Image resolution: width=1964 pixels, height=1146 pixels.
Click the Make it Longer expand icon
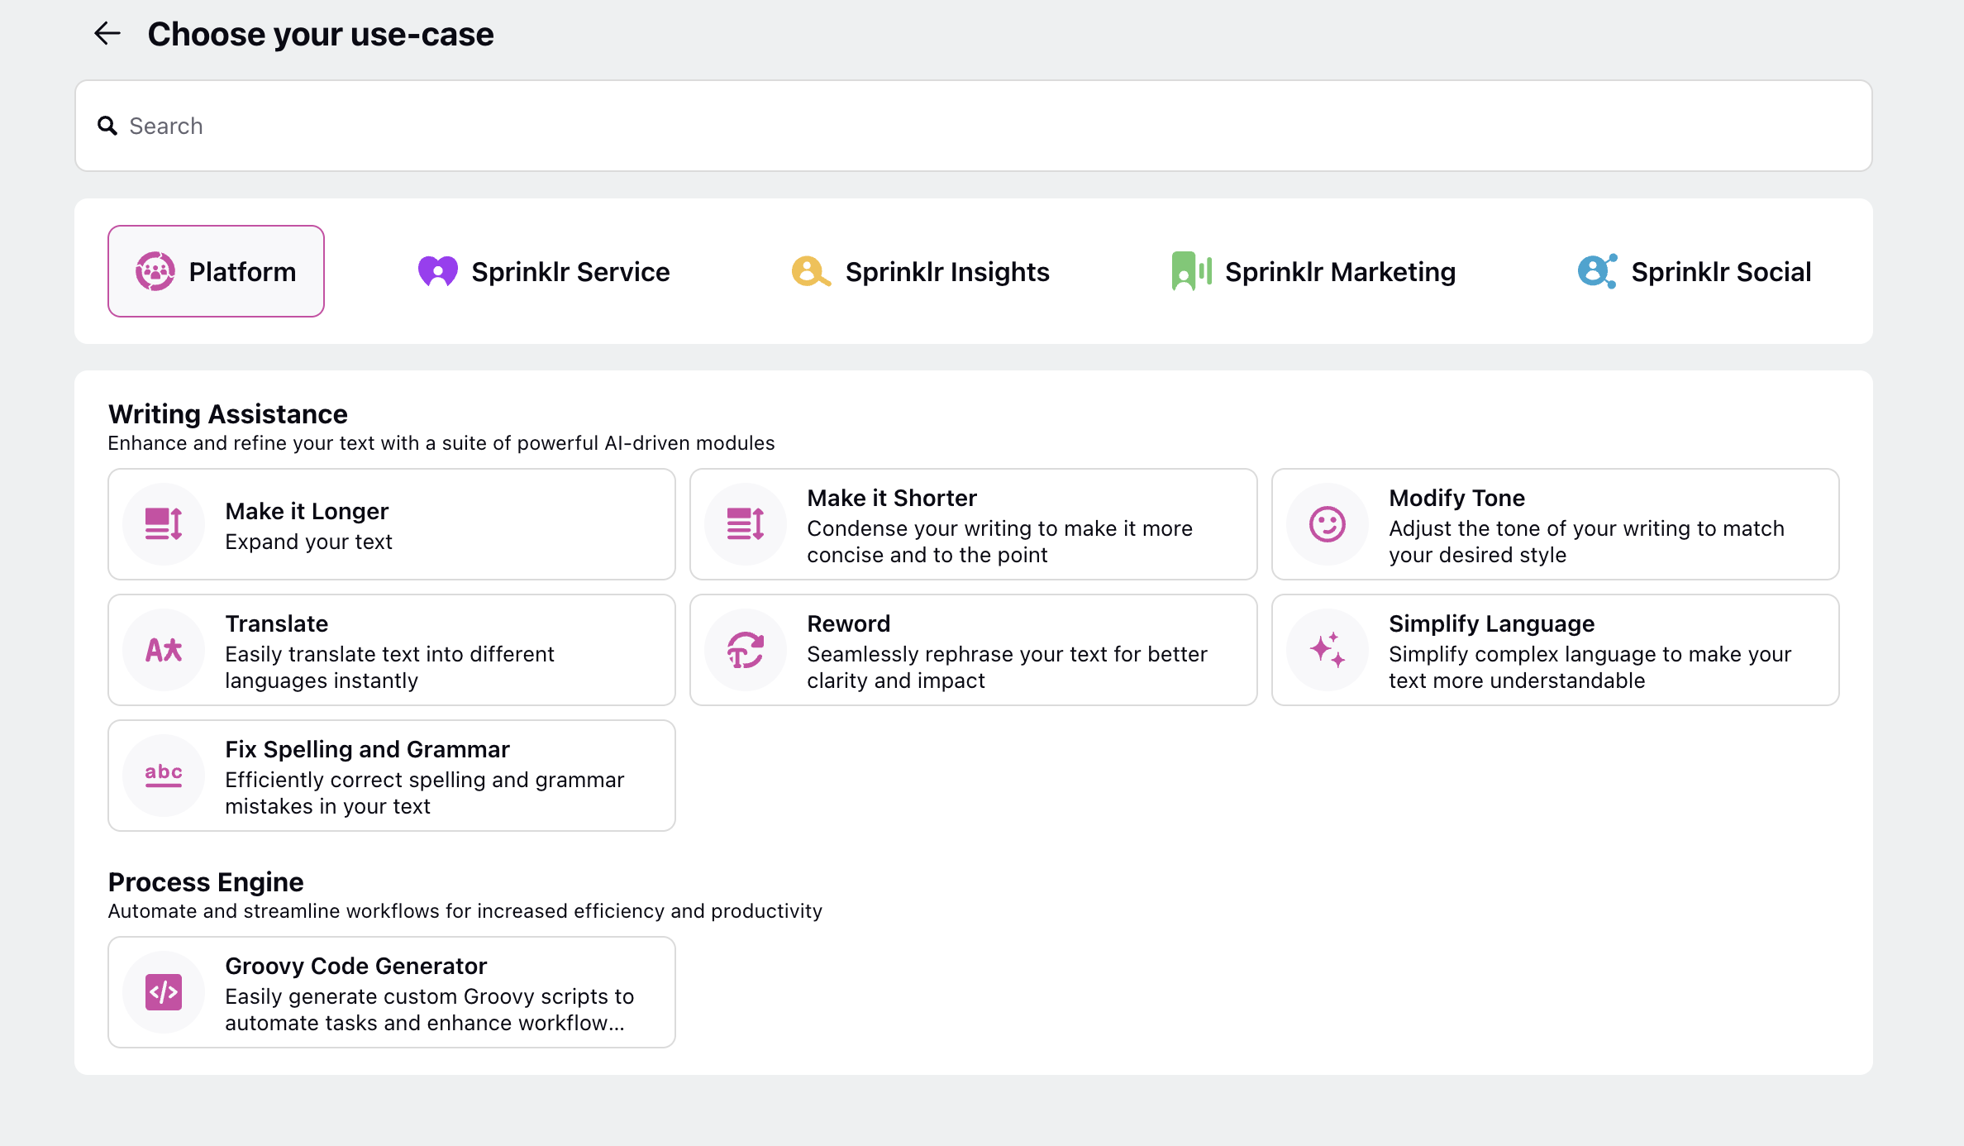164,524
